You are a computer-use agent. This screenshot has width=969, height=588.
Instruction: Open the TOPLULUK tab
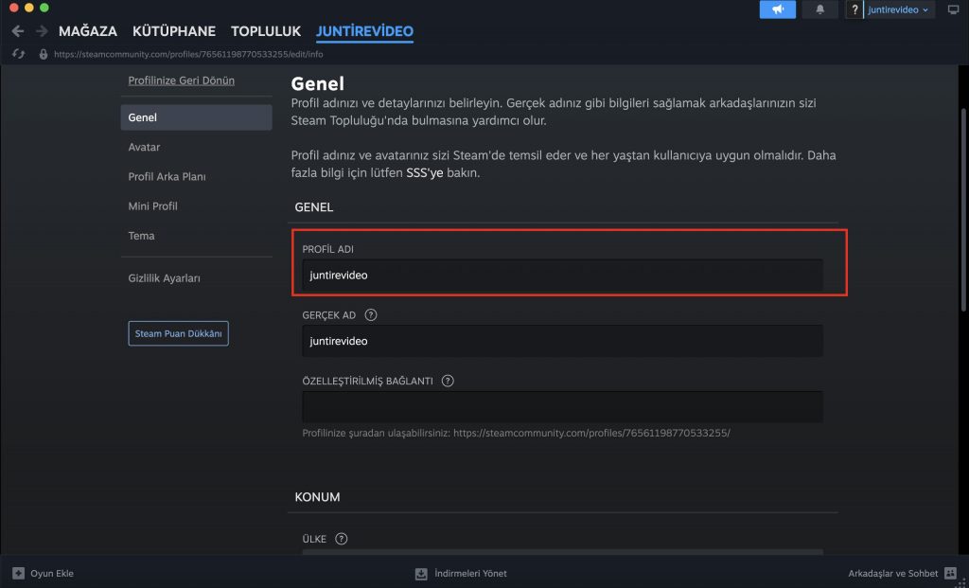point(266,31)
